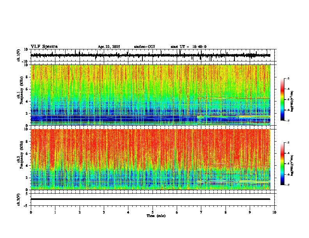Click the color bar beside the ch.1 spectrogram
This screenshot has height=238, width=309.
click(282, 100)
